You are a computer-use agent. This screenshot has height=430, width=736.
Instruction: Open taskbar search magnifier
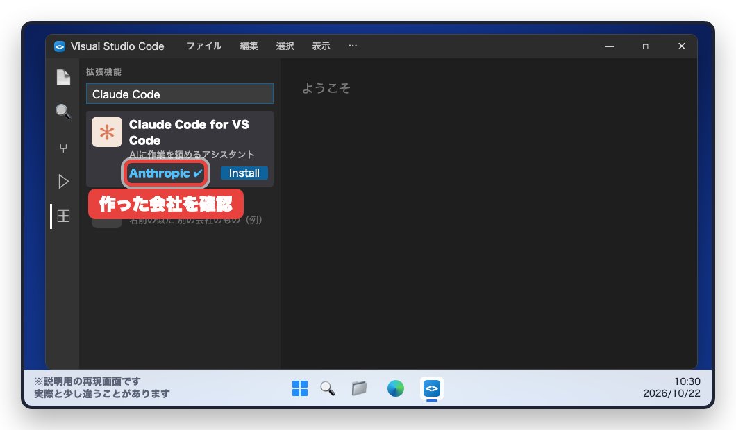(x=328, y=388)
